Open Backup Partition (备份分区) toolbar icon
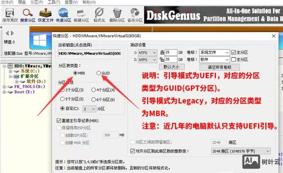The height and width of the screenshot is (173, 283). 135,15
